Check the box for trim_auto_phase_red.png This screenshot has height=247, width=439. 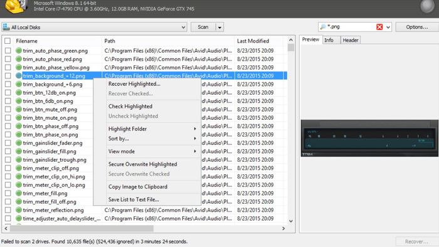pyautogui.click(x=8, y=59)
